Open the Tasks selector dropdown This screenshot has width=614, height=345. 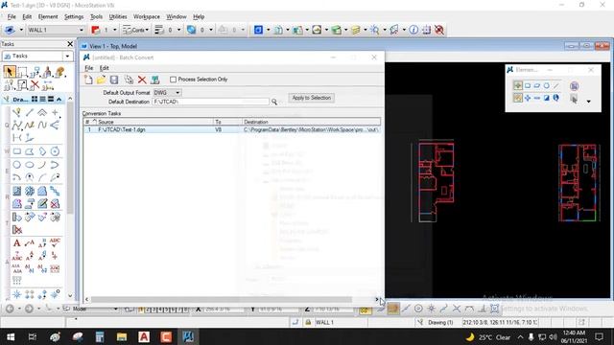point(67,57)
